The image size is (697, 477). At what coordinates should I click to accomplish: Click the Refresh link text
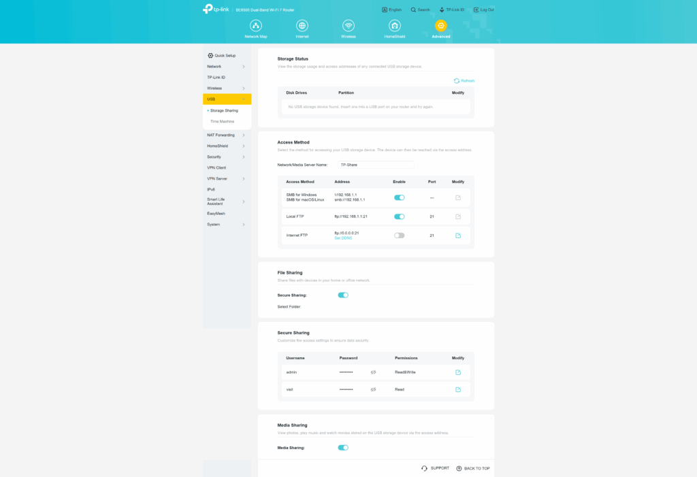pyautogui.click(x=468, y=81)
